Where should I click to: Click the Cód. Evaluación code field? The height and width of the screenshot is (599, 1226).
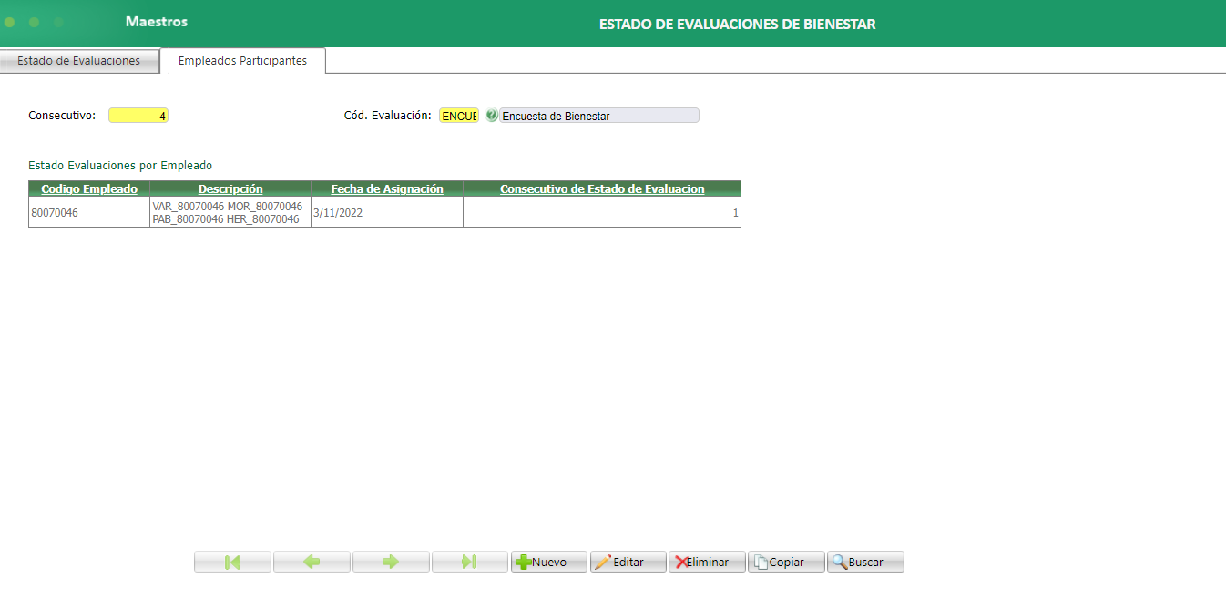point(459,116)
